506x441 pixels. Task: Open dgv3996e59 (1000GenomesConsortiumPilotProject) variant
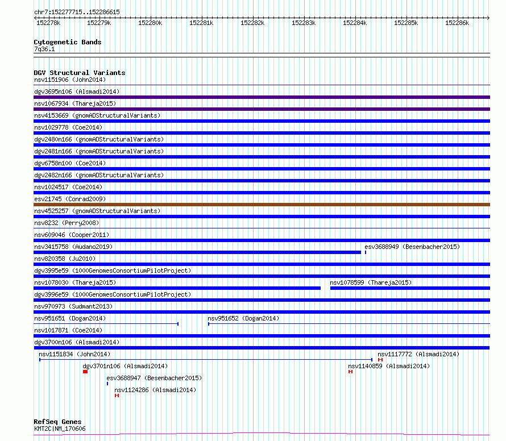pos(113,294)
